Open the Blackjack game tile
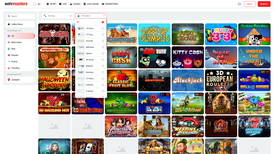Image resolution: width=274 pixels, height=154 pixels. [188, 80]
